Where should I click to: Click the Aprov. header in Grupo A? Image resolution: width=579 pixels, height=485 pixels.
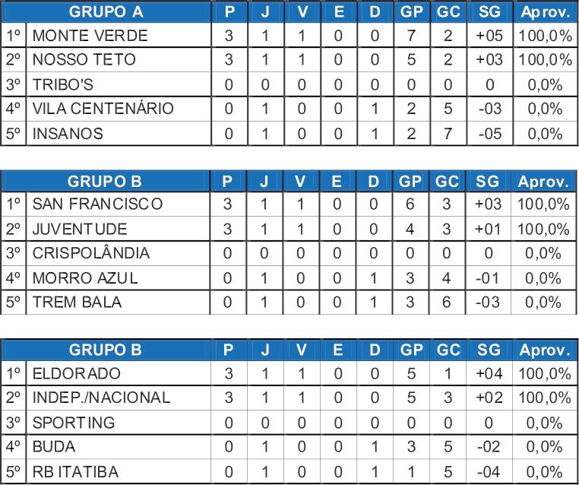[x=546, y=12]
